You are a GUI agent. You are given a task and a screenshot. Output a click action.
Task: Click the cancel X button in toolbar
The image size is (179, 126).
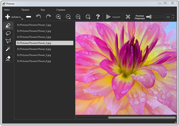(x=128, y=17)
